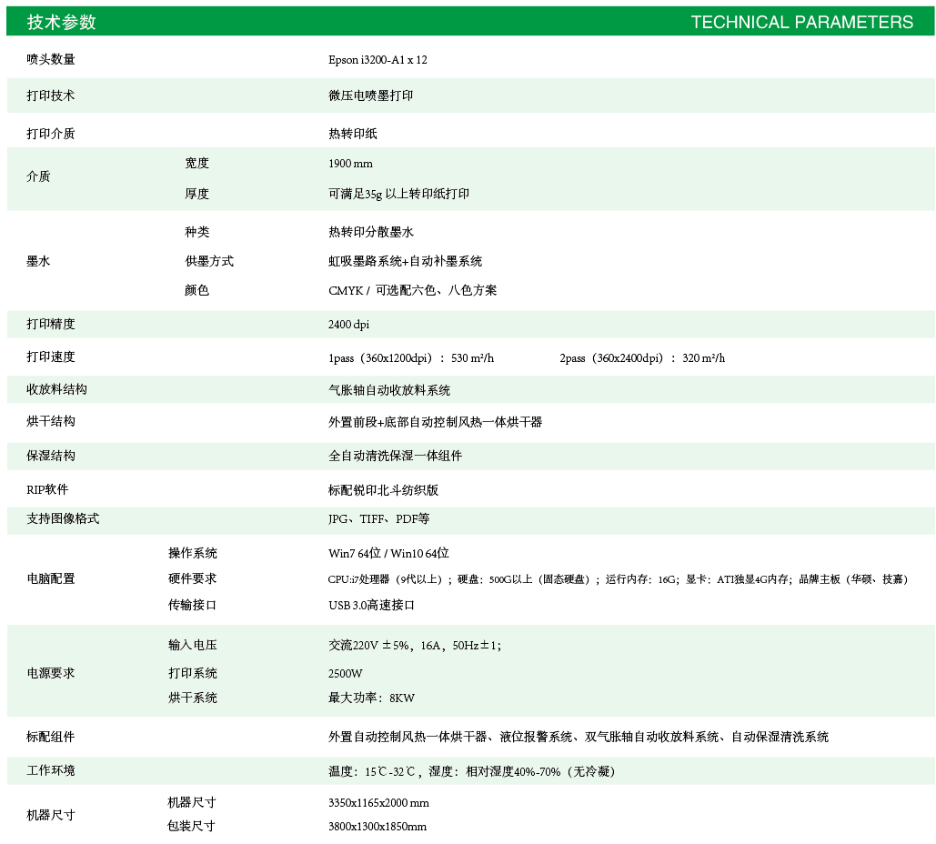Image resolution: width=936 pixels, height=844 pixels.
Task: Click '外置前段+底部自动控制风热一体烘干器' value
Action: (x=435, y=422)
